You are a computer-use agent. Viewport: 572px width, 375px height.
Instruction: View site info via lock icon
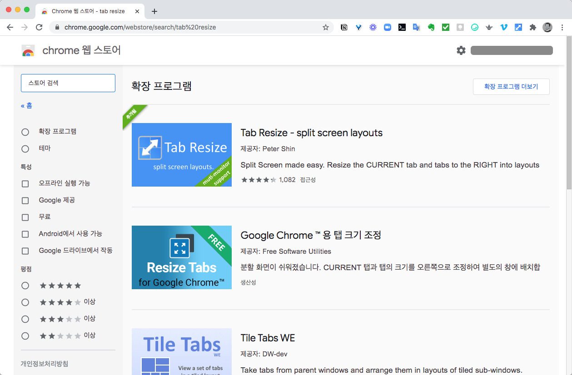click(x=57, y=27)
